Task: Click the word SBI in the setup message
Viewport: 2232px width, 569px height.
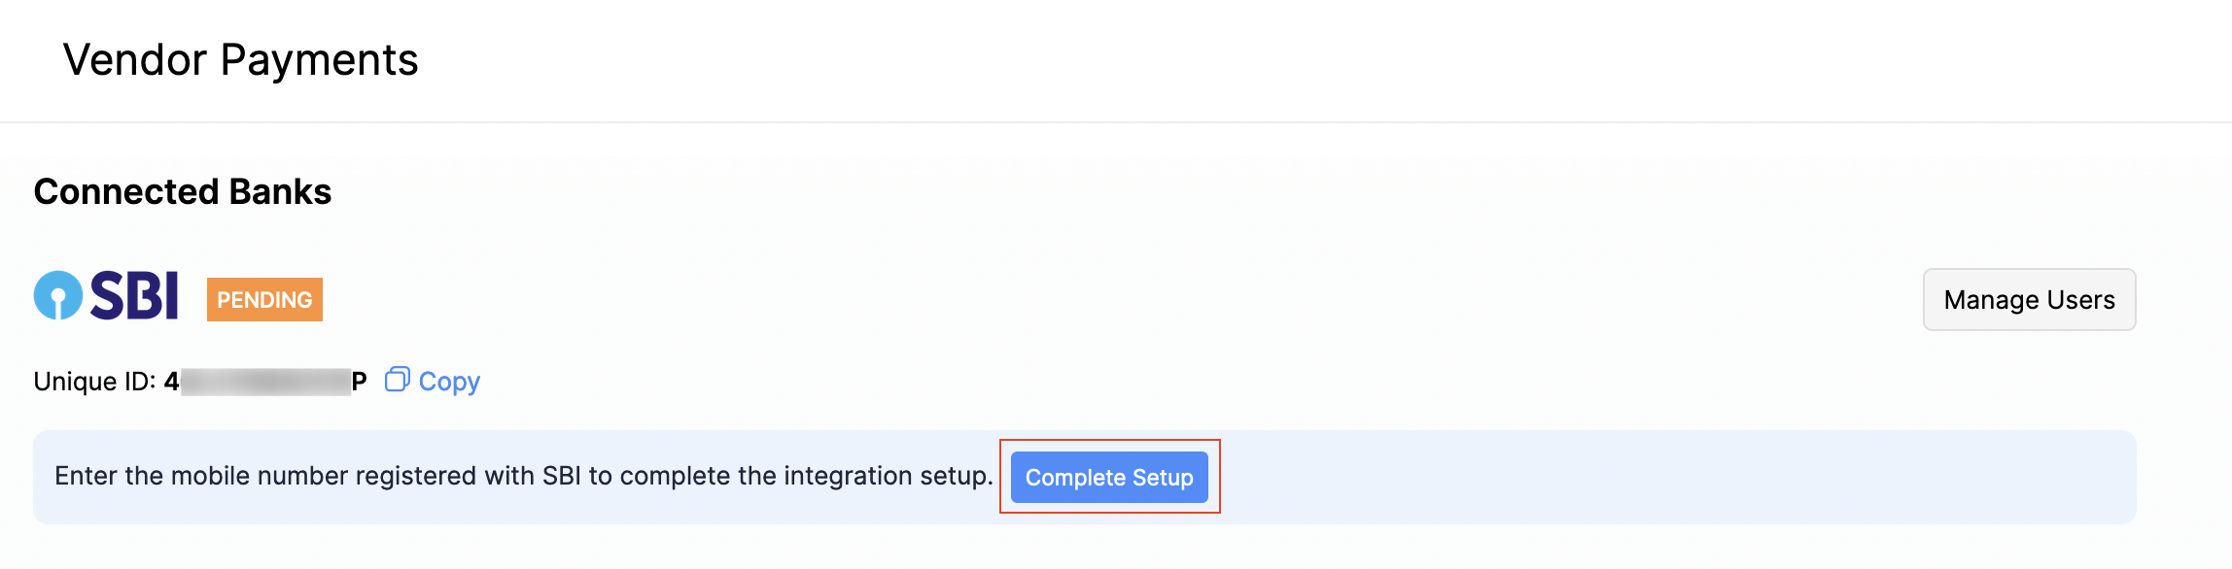Action: pos(561,477)
